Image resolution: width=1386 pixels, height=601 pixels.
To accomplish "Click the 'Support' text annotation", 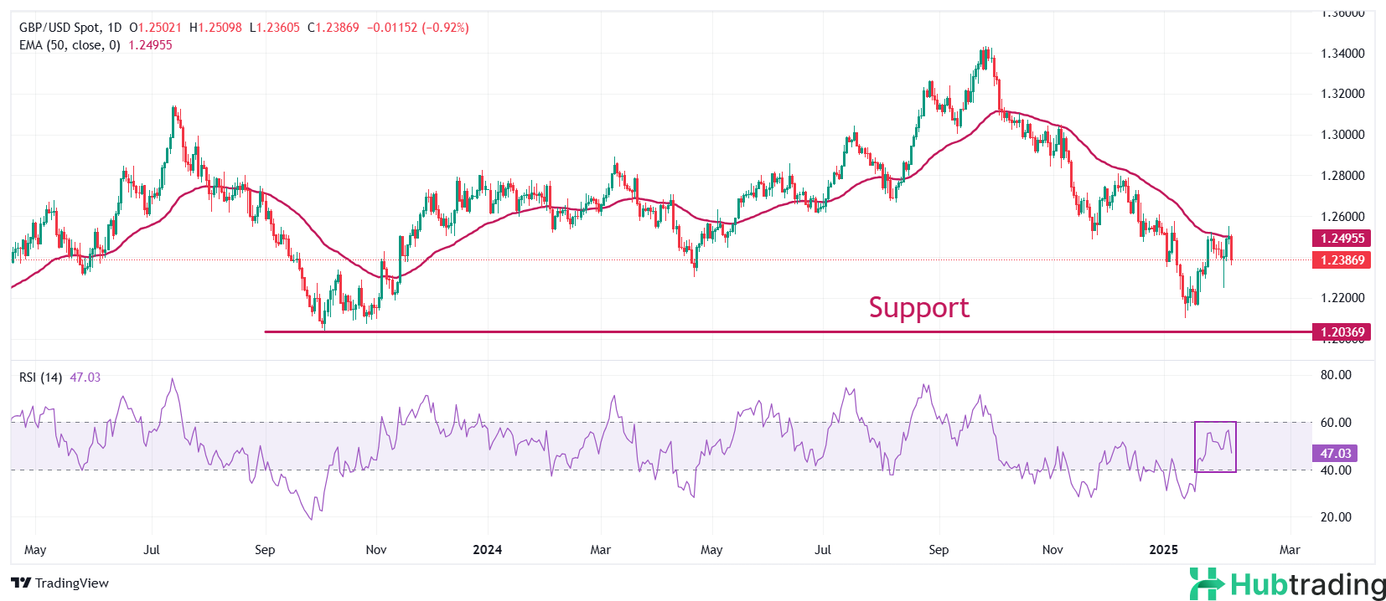I will coord(918,307).
